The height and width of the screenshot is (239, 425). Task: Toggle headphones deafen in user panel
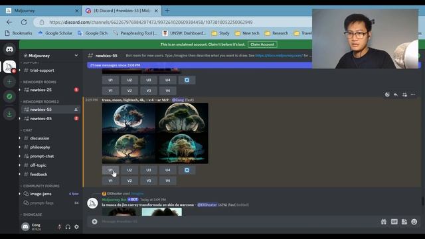click(68, 227)
